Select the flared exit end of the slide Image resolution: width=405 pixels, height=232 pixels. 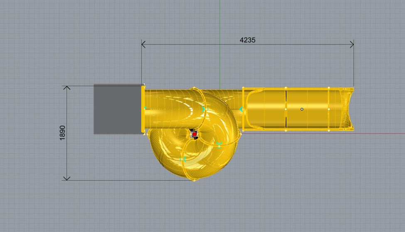[346, 109]
